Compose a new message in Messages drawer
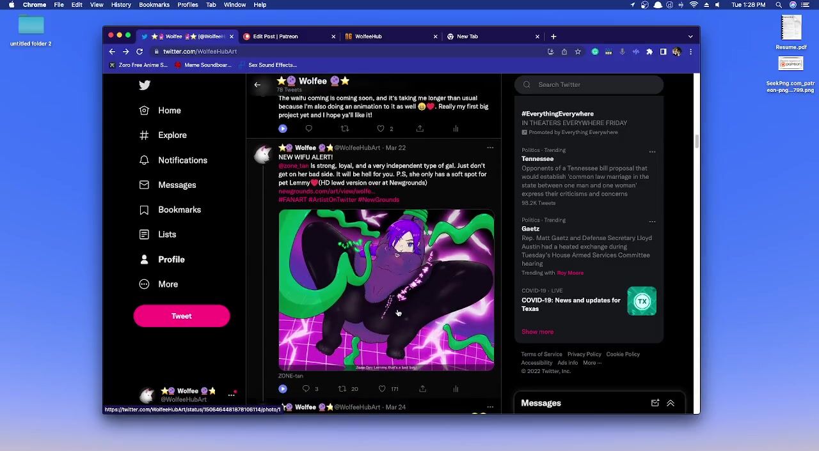The width and height of the screenshot is (819, 451). [x=655, y=403]
